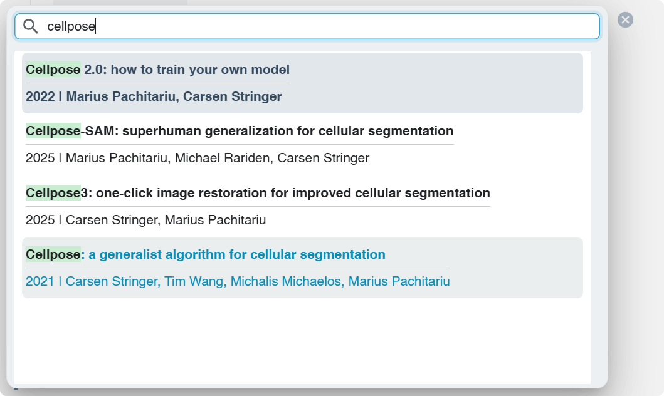
Task: Click the empty area below the search results
Action: pyautogui.click(x=301, y=341)
